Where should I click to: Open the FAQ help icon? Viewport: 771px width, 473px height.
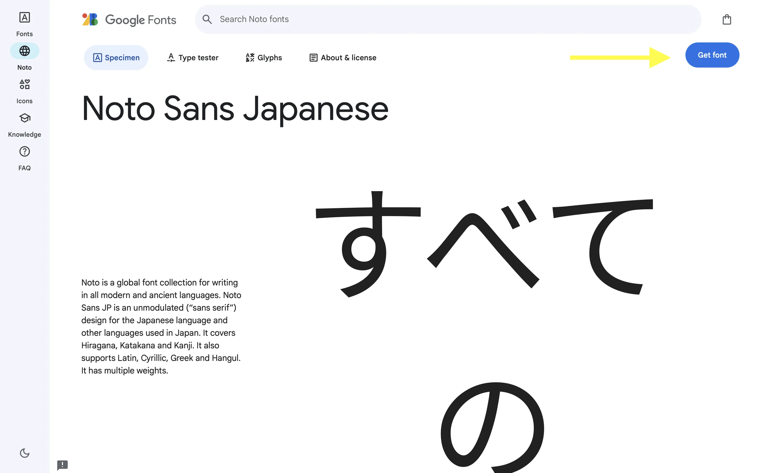click(24, 152)
